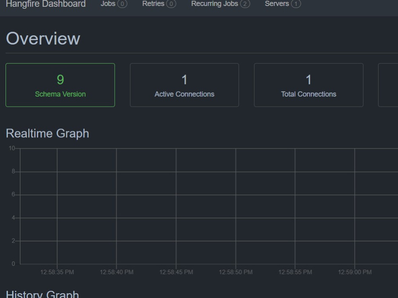Select the Schema Version metric card
Viewport: 398px width, 298px height.
pos(60,85)
